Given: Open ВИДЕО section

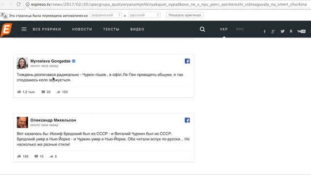Looking at the screenshot, I should (137, 29).
